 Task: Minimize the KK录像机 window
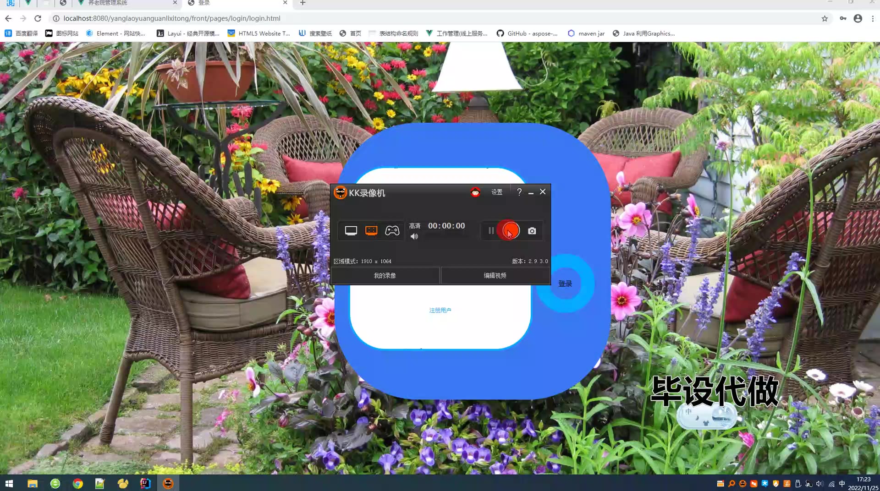click(x=531, y=192)
